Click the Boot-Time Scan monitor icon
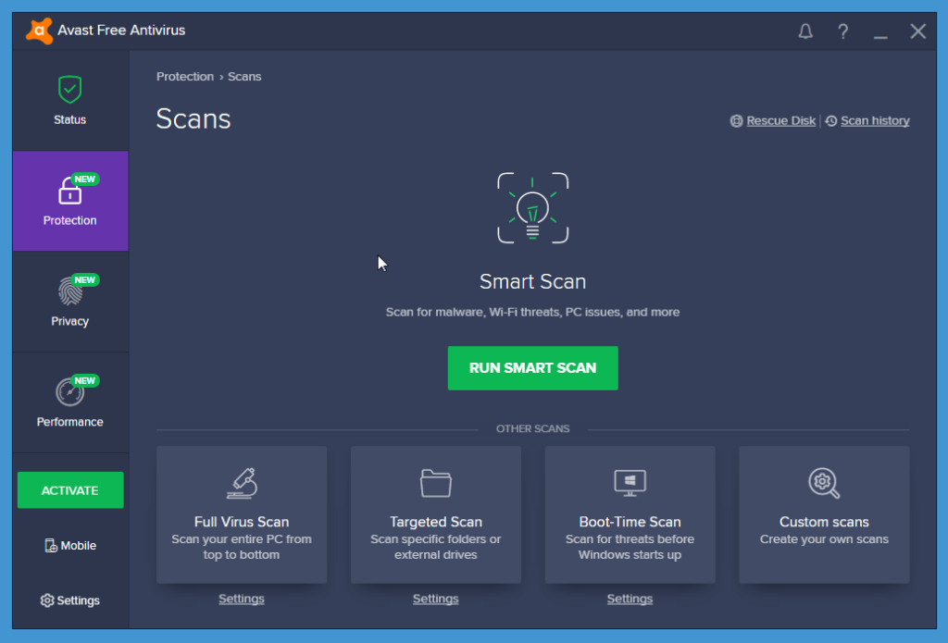948x643 pixels. pos(630,483)
